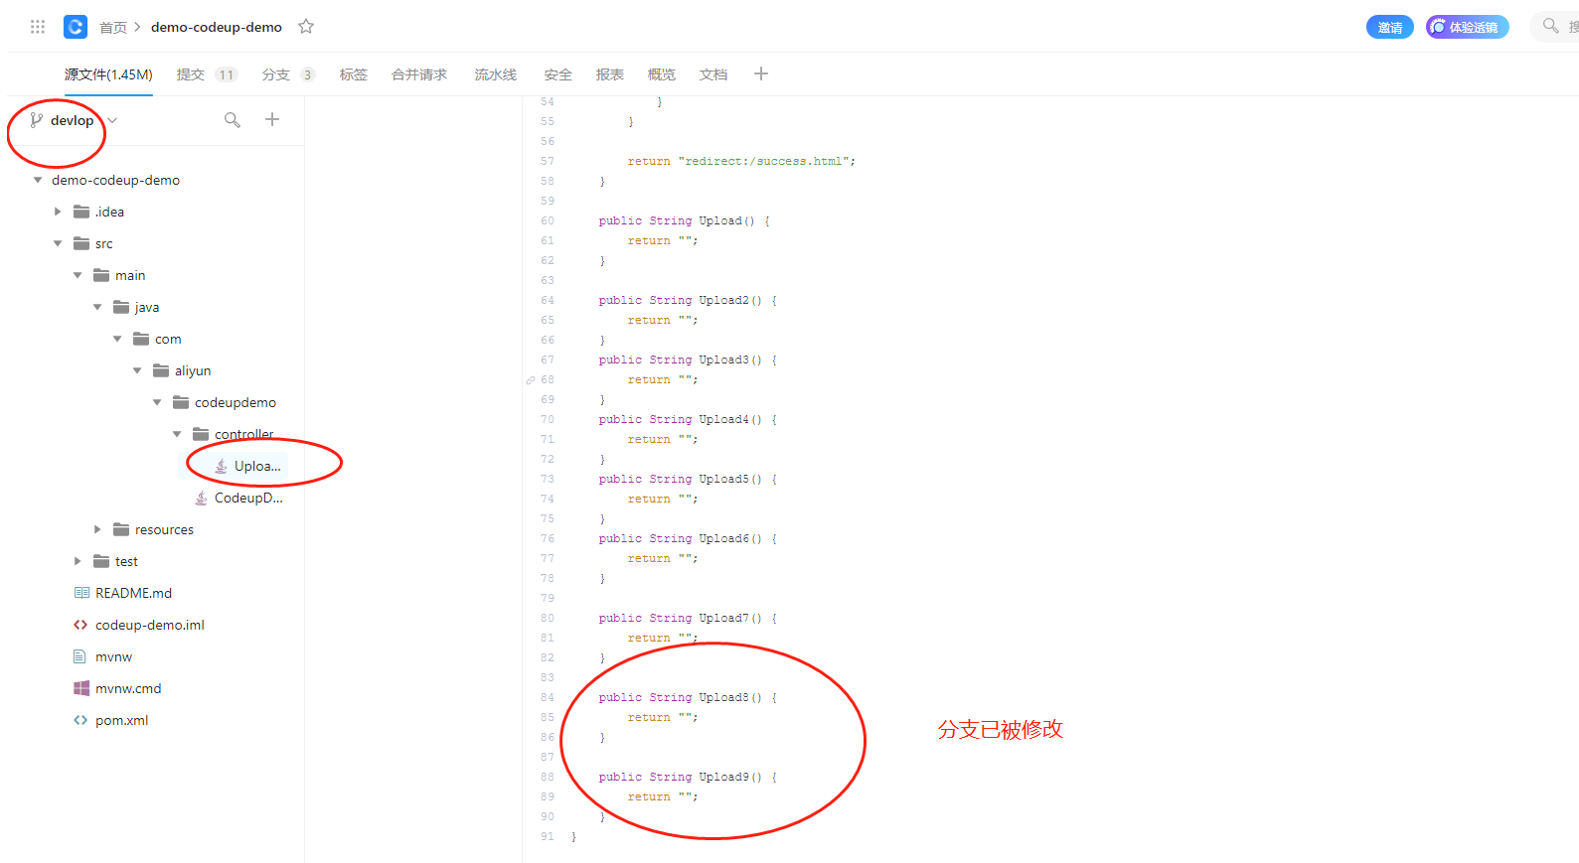Click the plus icon to add new file

tap(272, 119)
